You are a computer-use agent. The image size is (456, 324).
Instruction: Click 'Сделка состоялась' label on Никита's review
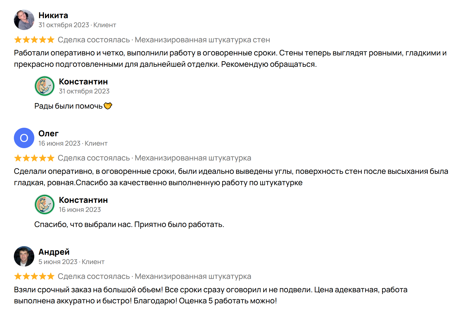(x=94, y=40)
